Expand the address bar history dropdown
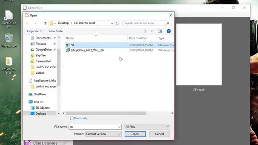This screenshot has height=145, width=258. [x=112, y=23]
